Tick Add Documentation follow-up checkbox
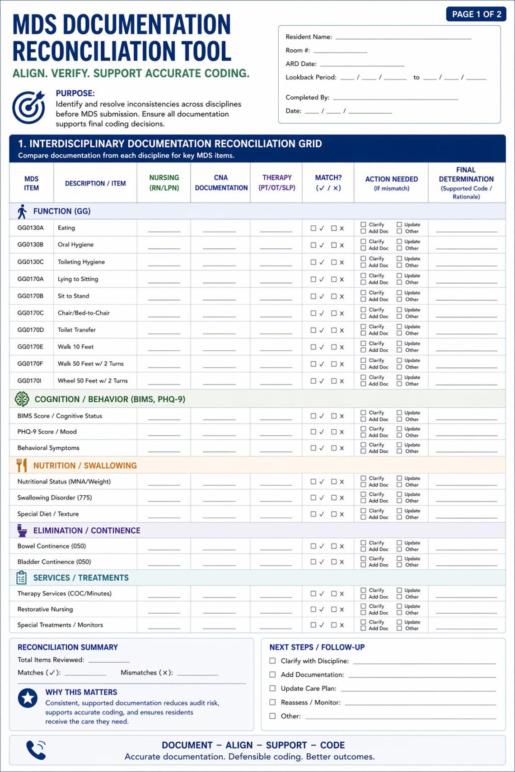Viewport: 515px width, 772px height. pyautogui.click(x=272, y=674)
